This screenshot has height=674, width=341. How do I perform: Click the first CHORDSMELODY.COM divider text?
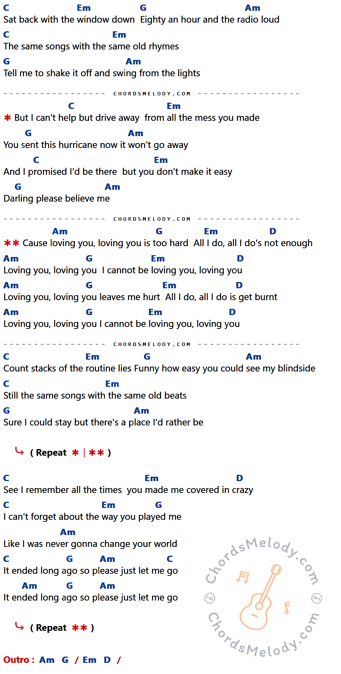click(152, 94)
